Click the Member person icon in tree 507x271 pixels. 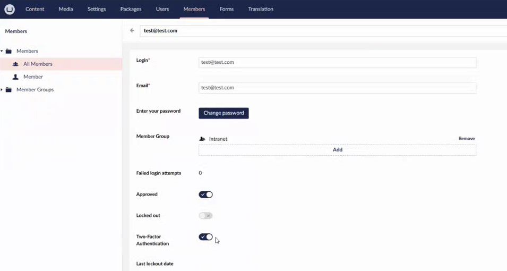15,77
